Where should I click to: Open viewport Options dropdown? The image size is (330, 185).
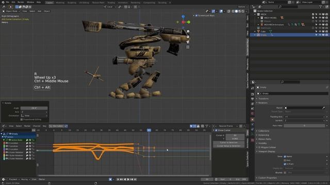click(242, 7)
